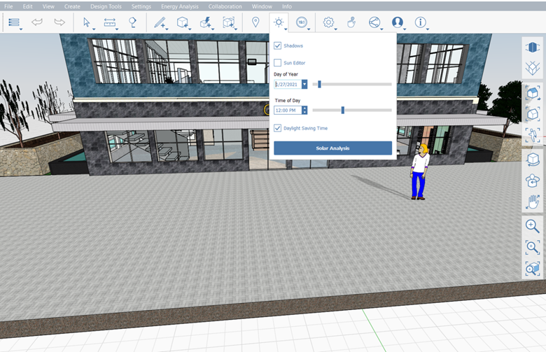The width and height of the screenshot is (546, 352).
Task: Click the Info circle icon
Action: tap(420, 22)
